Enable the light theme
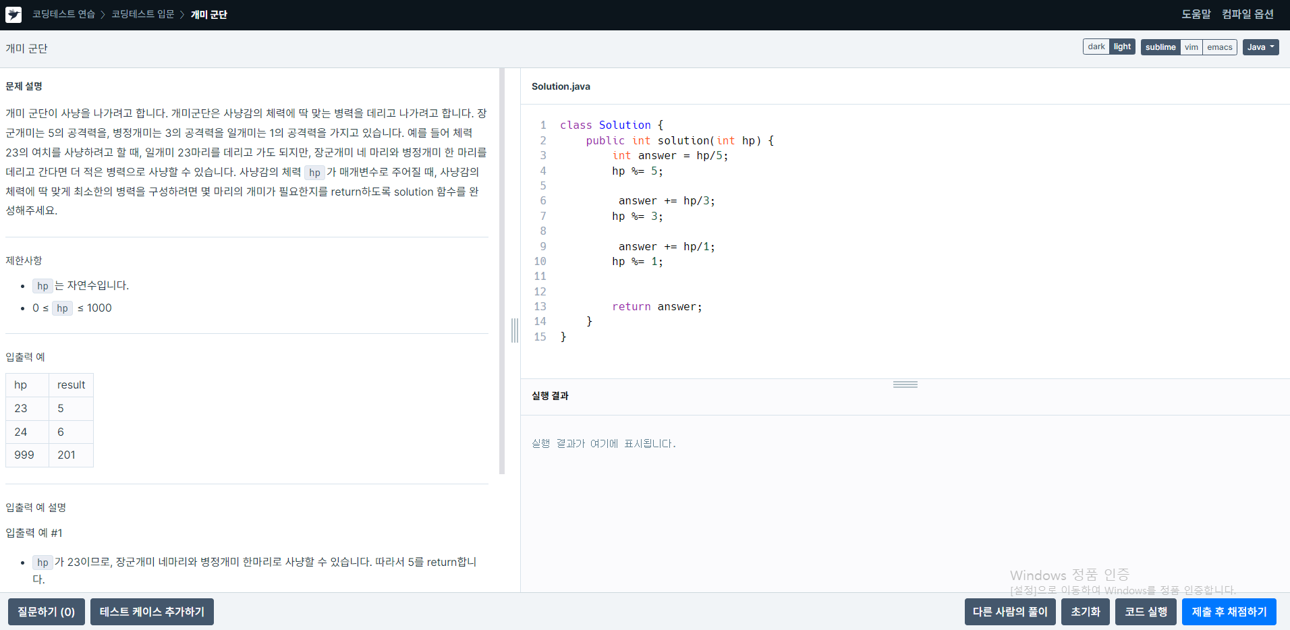Screen dimensions: 1290x630 [x=1122, y=47]
